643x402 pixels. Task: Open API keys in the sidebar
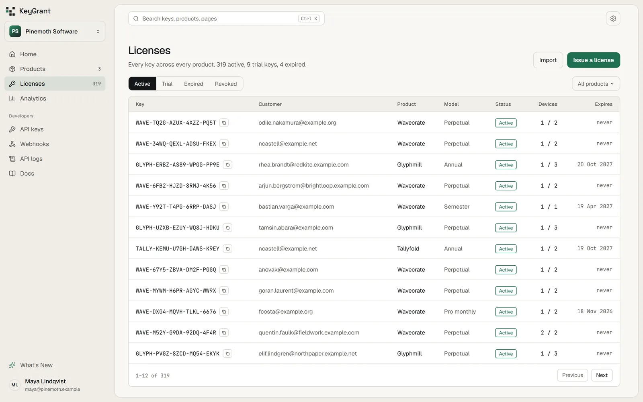tap(55, 129)
